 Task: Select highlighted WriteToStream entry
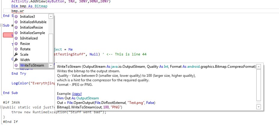pos(32,65)
